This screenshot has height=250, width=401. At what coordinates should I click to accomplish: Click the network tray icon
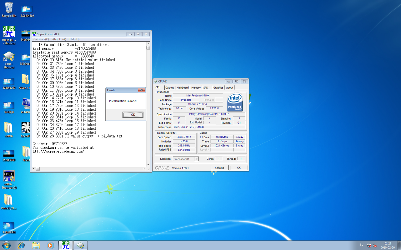coord(369,245)
